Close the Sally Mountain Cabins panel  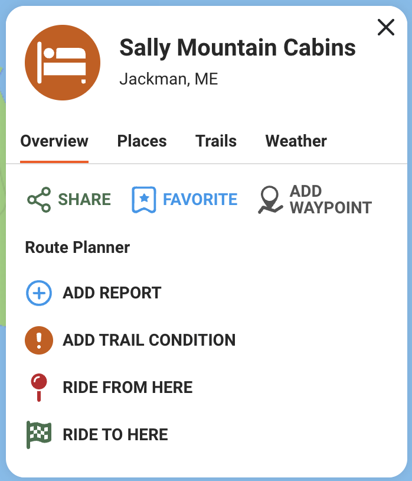coord(385,27)
